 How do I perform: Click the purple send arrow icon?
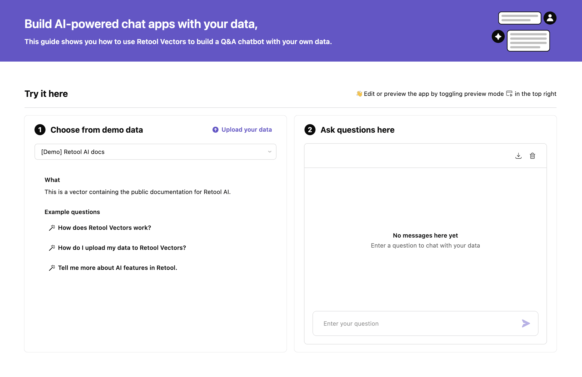pos(526,323)
